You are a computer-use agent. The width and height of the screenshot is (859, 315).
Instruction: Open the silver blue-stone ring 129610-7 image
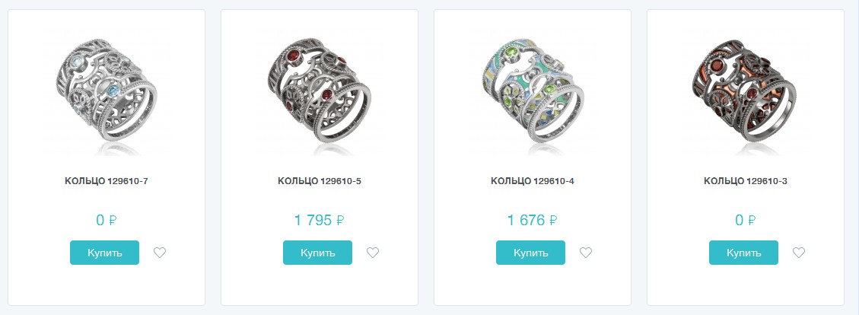(x=106, y=91)
